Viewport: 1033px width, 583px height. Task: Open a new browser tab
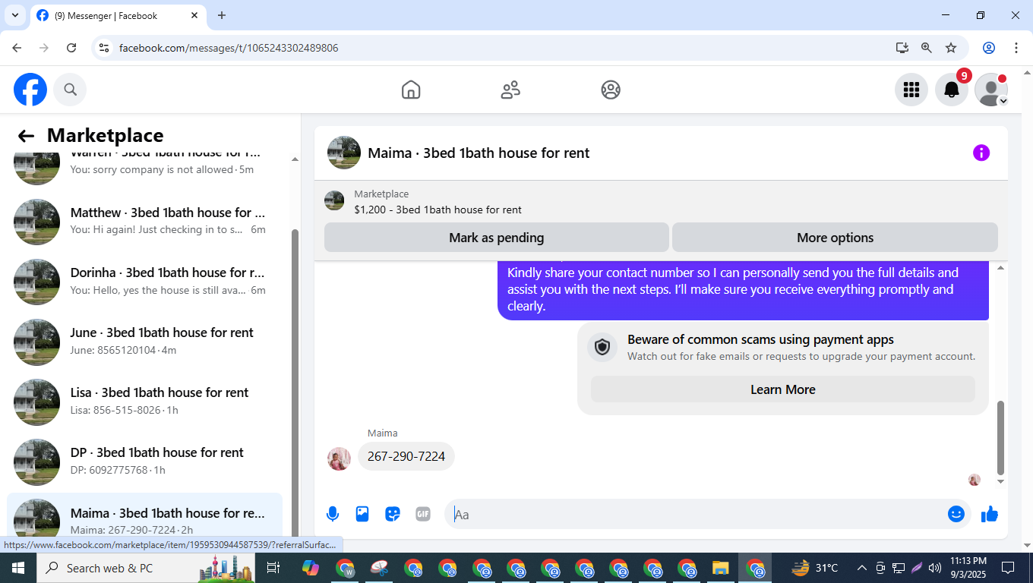tap(222, 15)
